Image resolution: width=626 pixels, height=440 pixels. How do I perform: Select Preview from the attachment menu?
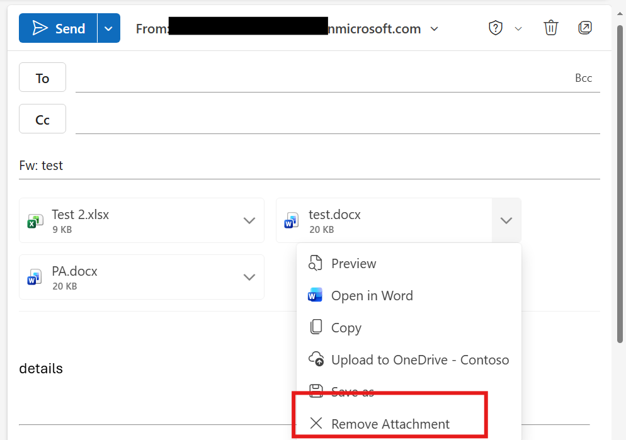pos(409,263)
